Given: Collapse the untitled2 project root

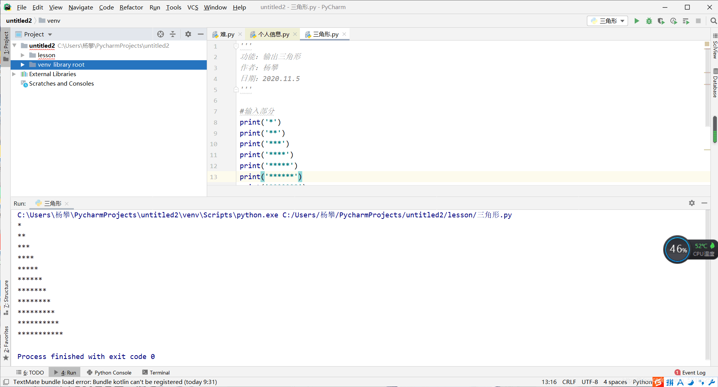Looking at the screenshot, I should click(14, 45).
